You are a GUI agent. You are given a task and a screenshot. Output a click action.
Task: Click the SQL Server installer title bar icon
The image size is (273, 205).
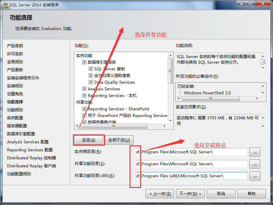click(5, 5)
